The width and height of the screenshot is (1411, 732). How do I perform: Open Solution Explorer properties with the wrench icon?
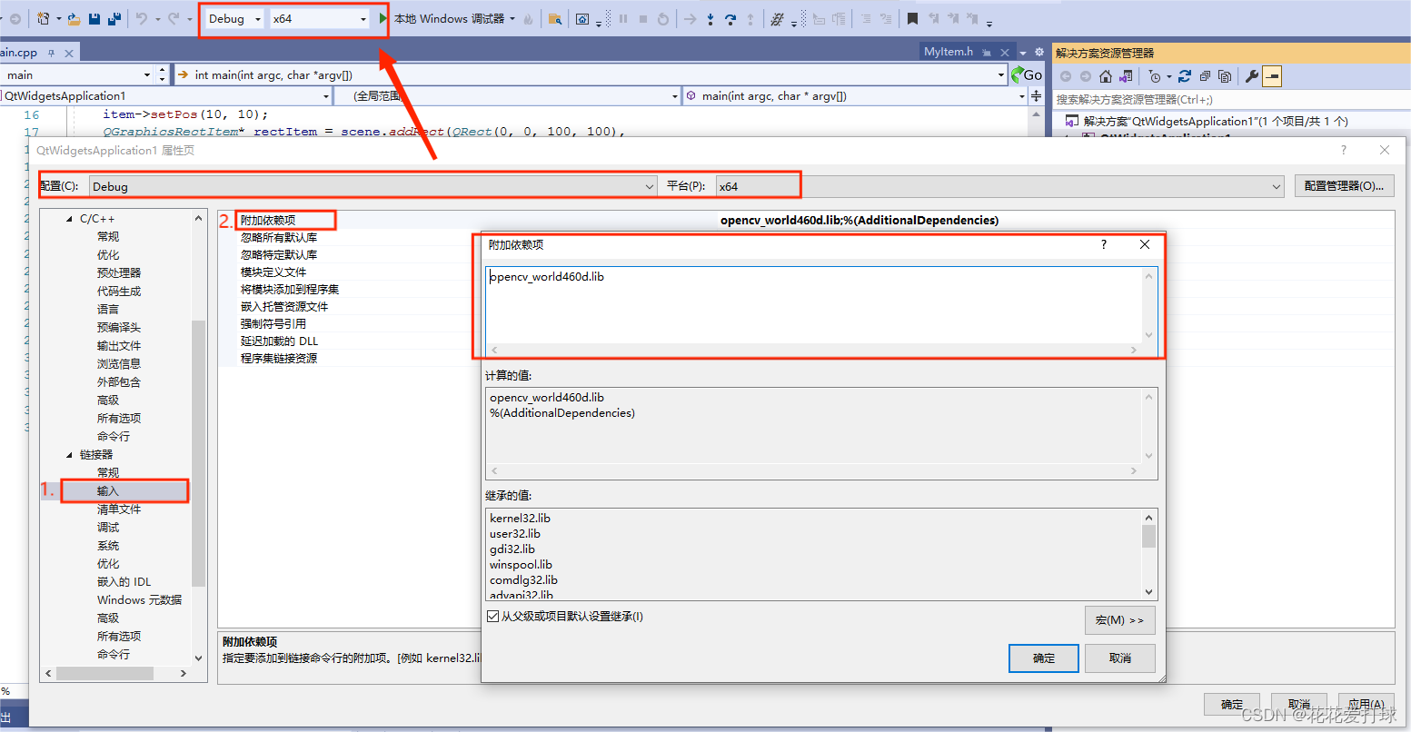coord(1252,76)
